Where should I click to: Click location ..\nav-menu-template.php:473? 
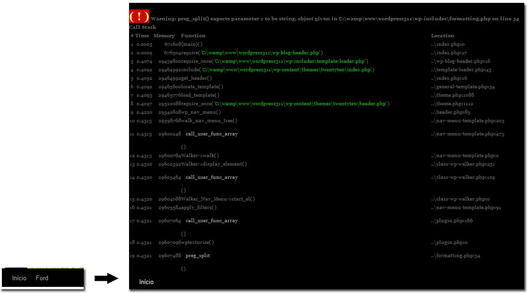[x=467, y=134]
